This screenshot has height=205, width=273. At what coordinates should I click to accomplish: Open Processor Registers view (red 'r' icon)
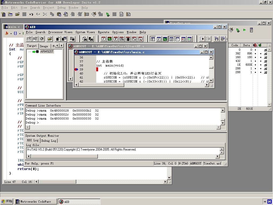pyautogui.click(x=103, y=39)
